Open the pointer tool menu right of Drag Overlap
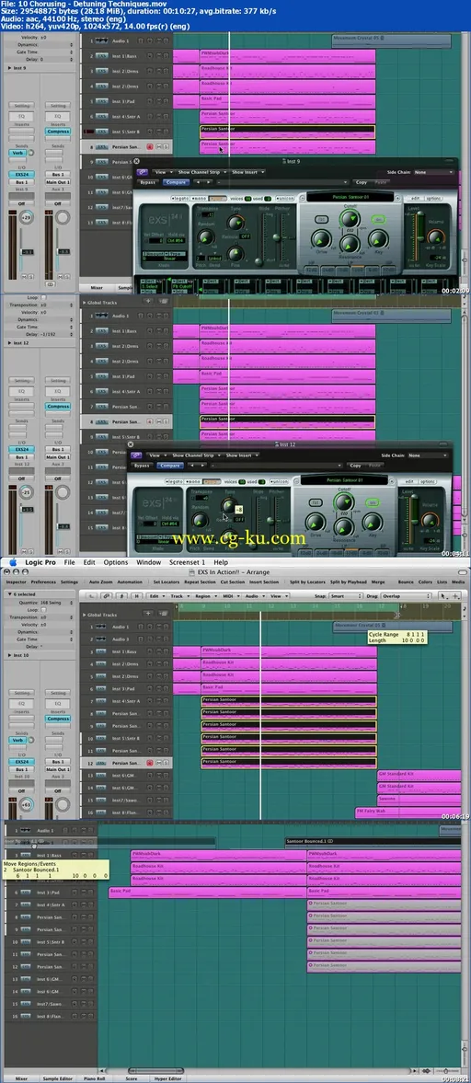Screen dimensions: 471x1083 (444, 595)
